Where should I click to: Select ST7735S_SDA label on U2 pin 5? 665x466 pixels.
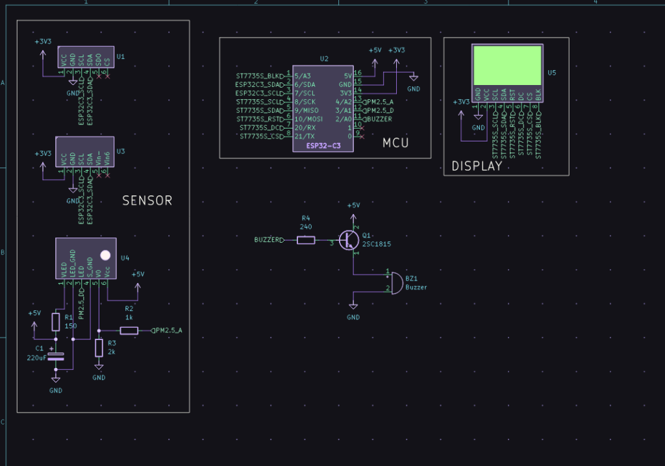coord(260,110)
